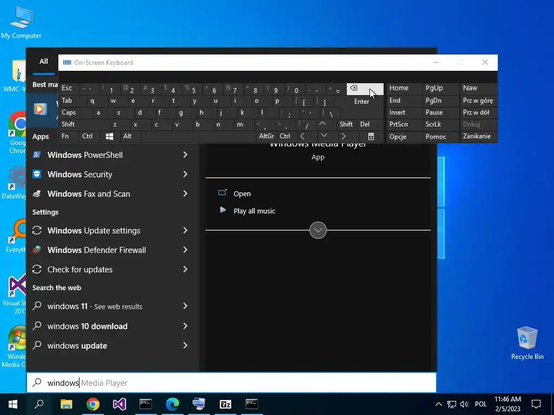Click the PrtScn key on keyboard
554x415 pixels.
coord(405,124)
